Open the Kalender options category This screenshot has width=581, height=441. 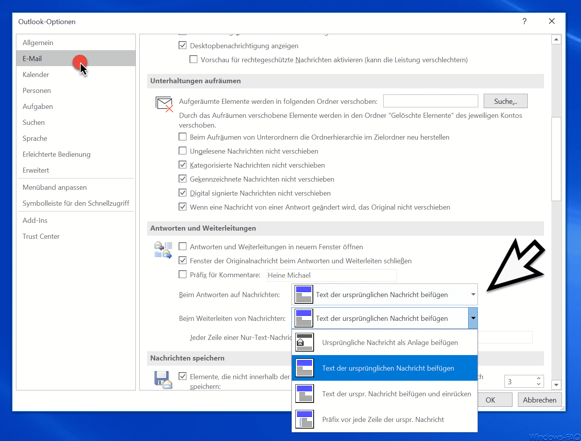pyautogui.click(x=76, y=74)
